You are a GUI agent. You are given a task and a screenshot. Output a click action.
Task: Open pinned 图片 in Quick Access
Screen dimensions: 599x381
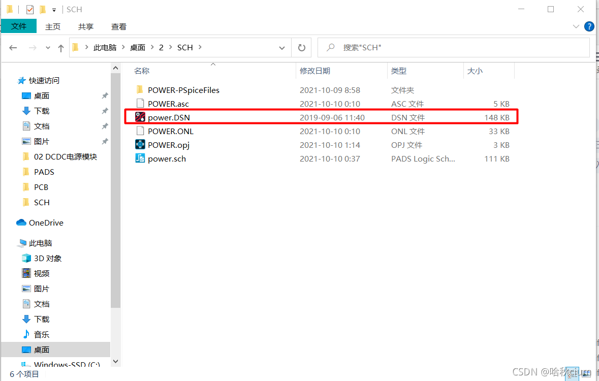(36, 141)
